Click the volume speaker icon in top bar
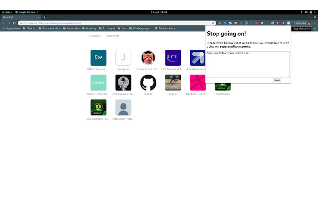318x199 pixels. point(306,12)
